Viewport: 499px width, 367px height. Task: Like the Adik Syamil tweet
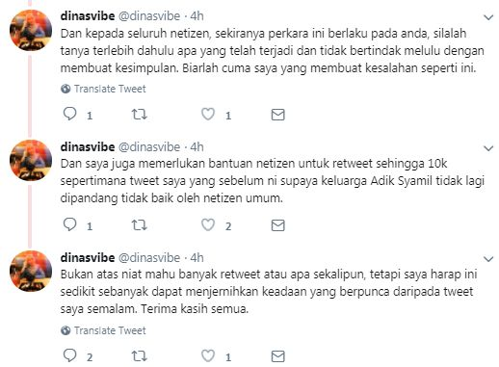click(x=208, y=225)
